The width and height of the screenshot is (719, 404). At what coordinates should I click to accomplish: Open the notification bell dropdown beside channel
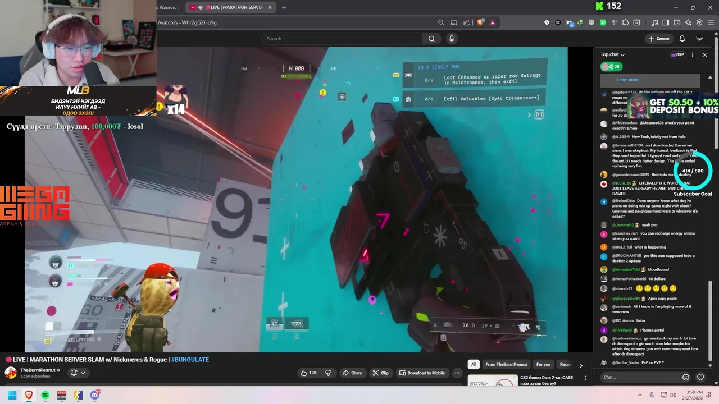tap(78, 373)
